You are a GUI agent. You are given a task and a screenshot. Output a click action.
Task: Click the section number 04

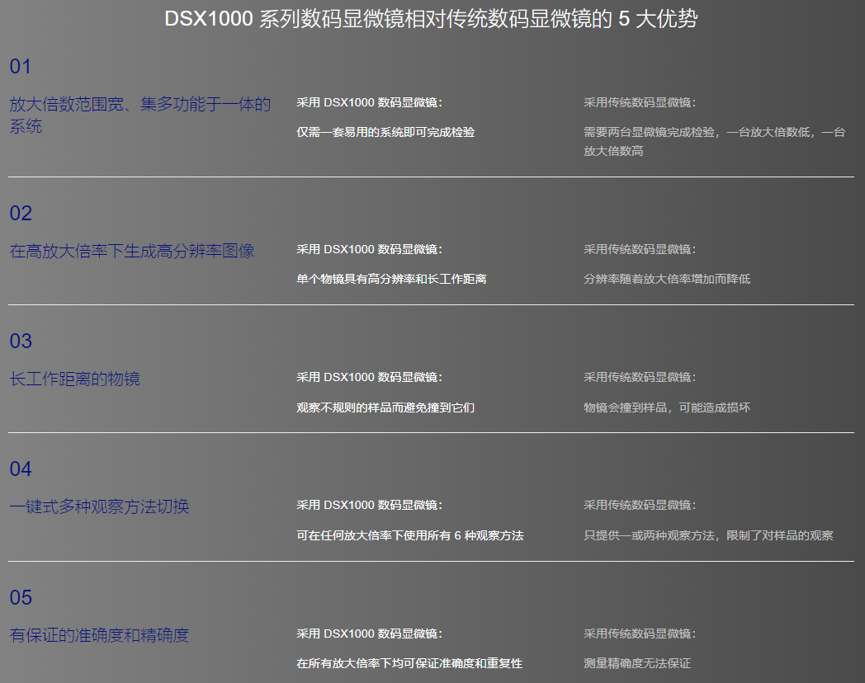tap(21, 469)
